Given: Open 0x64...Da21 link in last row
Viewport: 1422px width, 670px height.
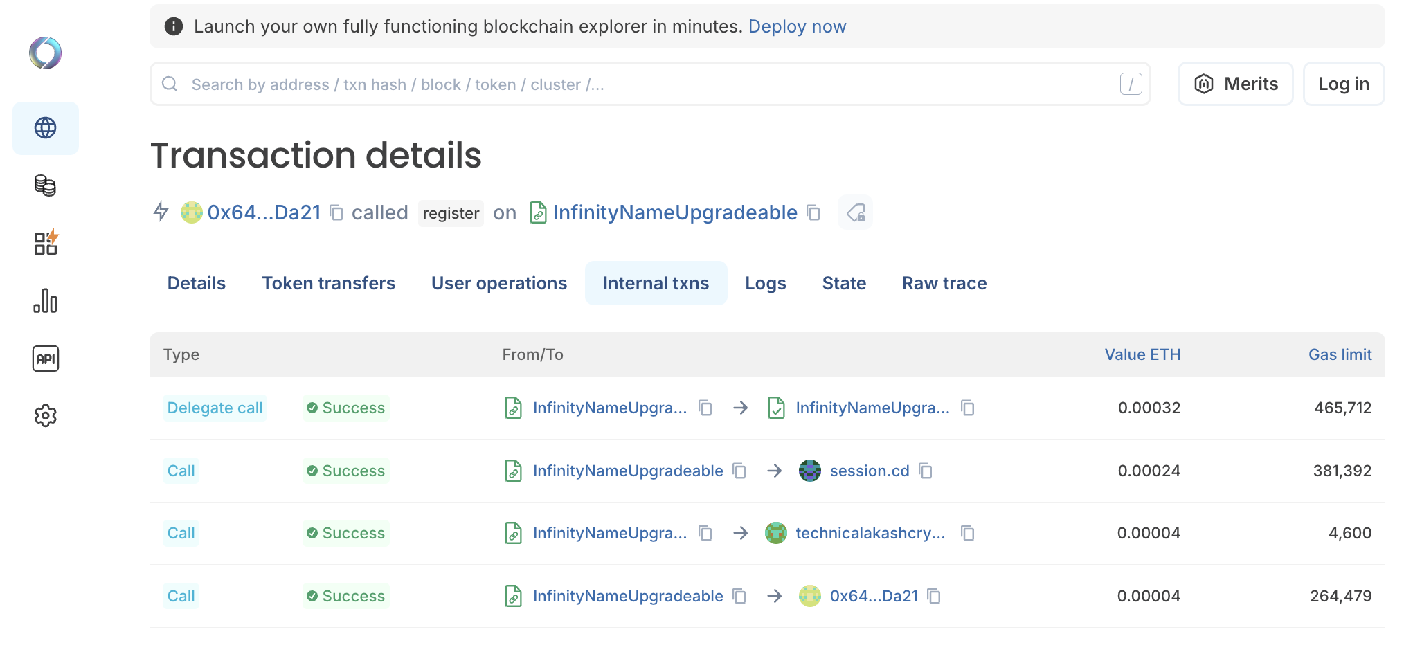Looking at the screenshot, I should pyautogui.click(x=874, y=596).
